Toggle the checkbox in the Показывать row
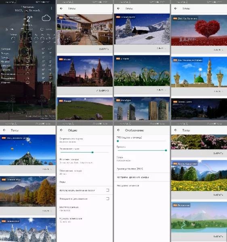Image resolution: width=227 pixels, height=242 pixels. (108, 198)
